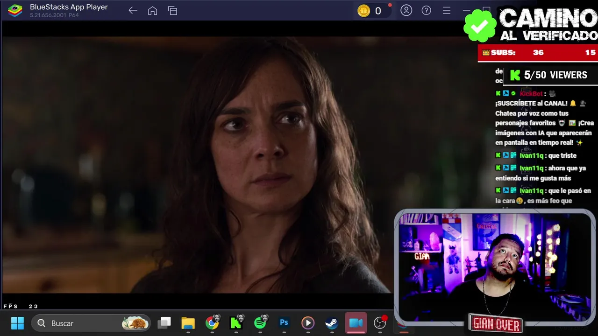Open File Explorer from taskbar

[x=188, y=323]
